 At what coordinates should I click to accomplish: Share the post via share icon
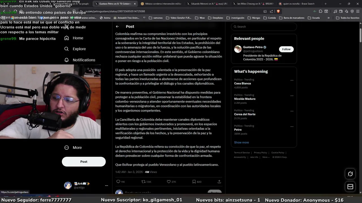coord(219,182)
